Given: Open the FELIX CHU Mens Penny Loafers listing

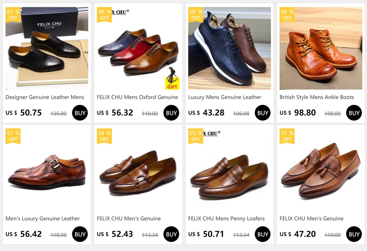Looking at the screenshot, I should coord(226,218).
